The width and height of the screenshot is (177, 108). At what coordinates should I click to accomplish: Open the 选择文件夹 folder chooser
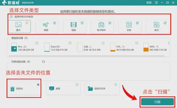pos(90,89)
